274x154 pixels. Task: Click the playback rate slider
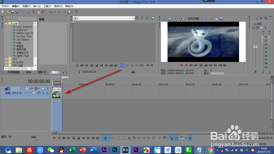coord(33,137)
